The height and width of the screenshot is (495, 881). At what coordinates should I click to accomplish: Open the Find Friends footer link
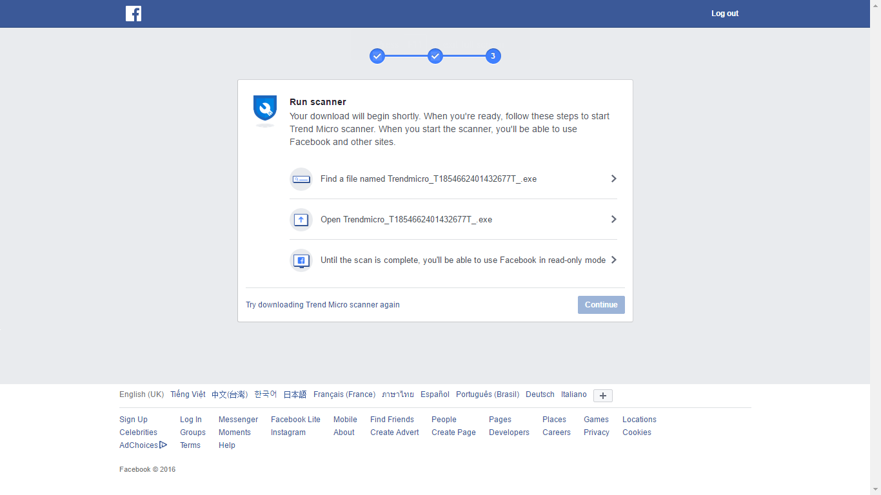(x=392, y=420)
